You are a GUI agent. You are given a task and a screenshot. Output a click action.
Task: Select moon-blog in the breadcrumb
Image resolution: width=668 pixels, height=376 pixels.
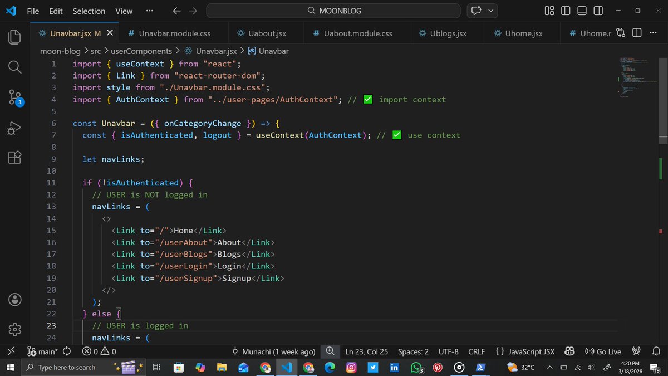(x=60, y=51)
